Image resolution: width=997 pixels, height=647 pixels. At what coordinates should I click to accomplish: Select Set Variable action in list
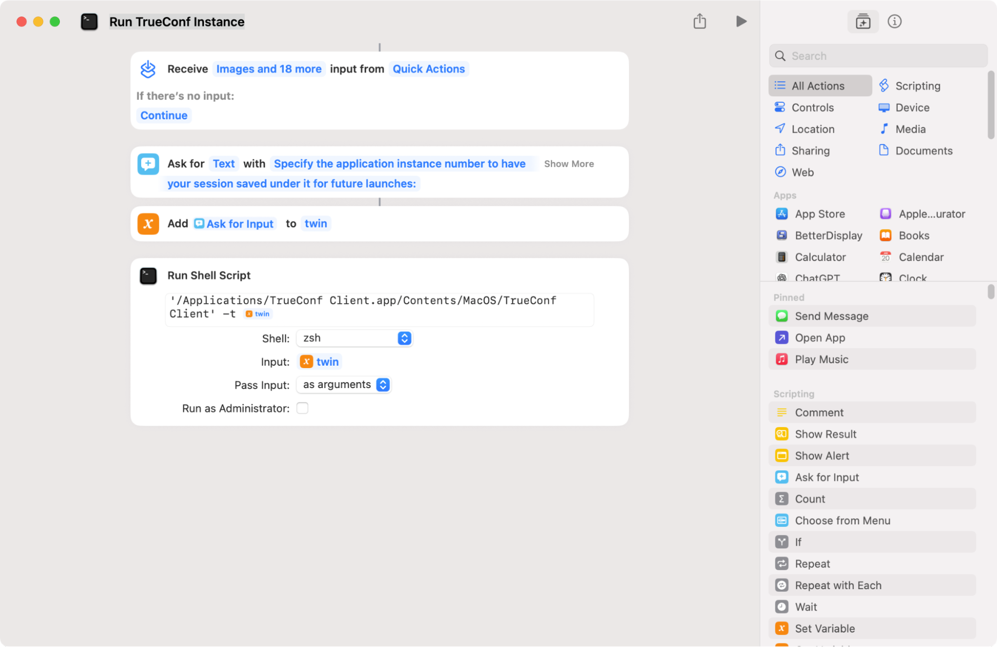(x=824, y=629)
